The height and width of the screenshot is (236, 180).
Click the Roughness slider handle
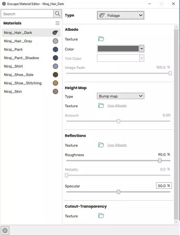160,161
